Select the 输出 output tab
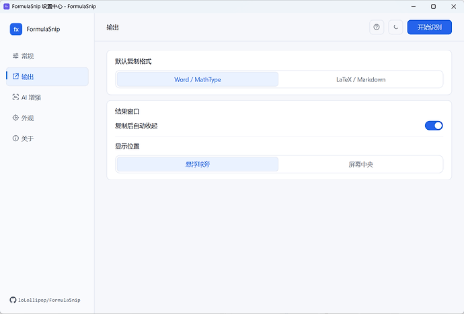 pos(47,77)
